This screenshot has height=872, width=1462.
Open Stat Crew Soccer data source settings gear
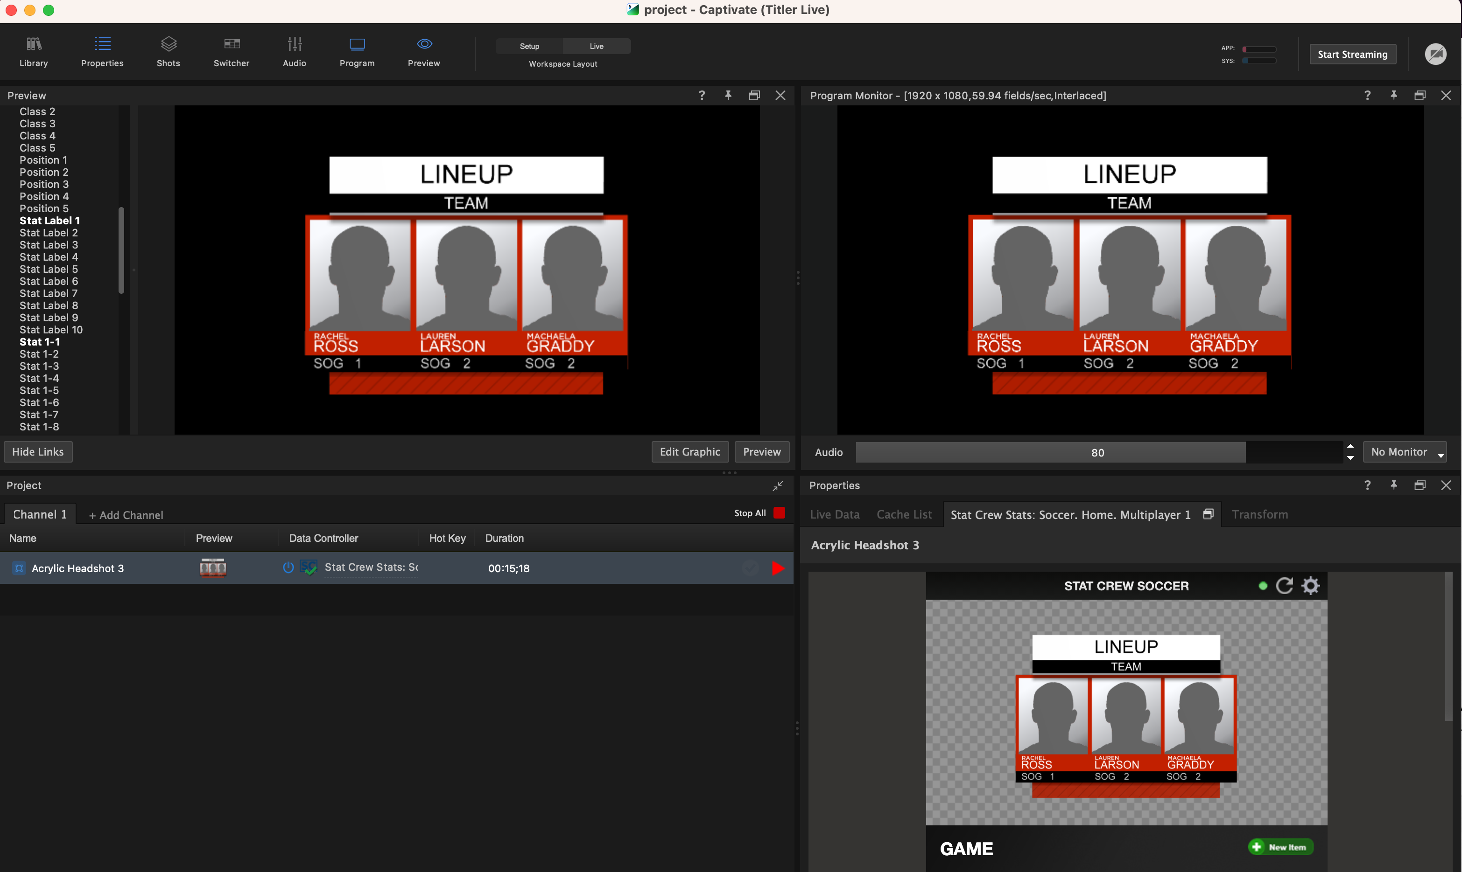point(1311,585)
